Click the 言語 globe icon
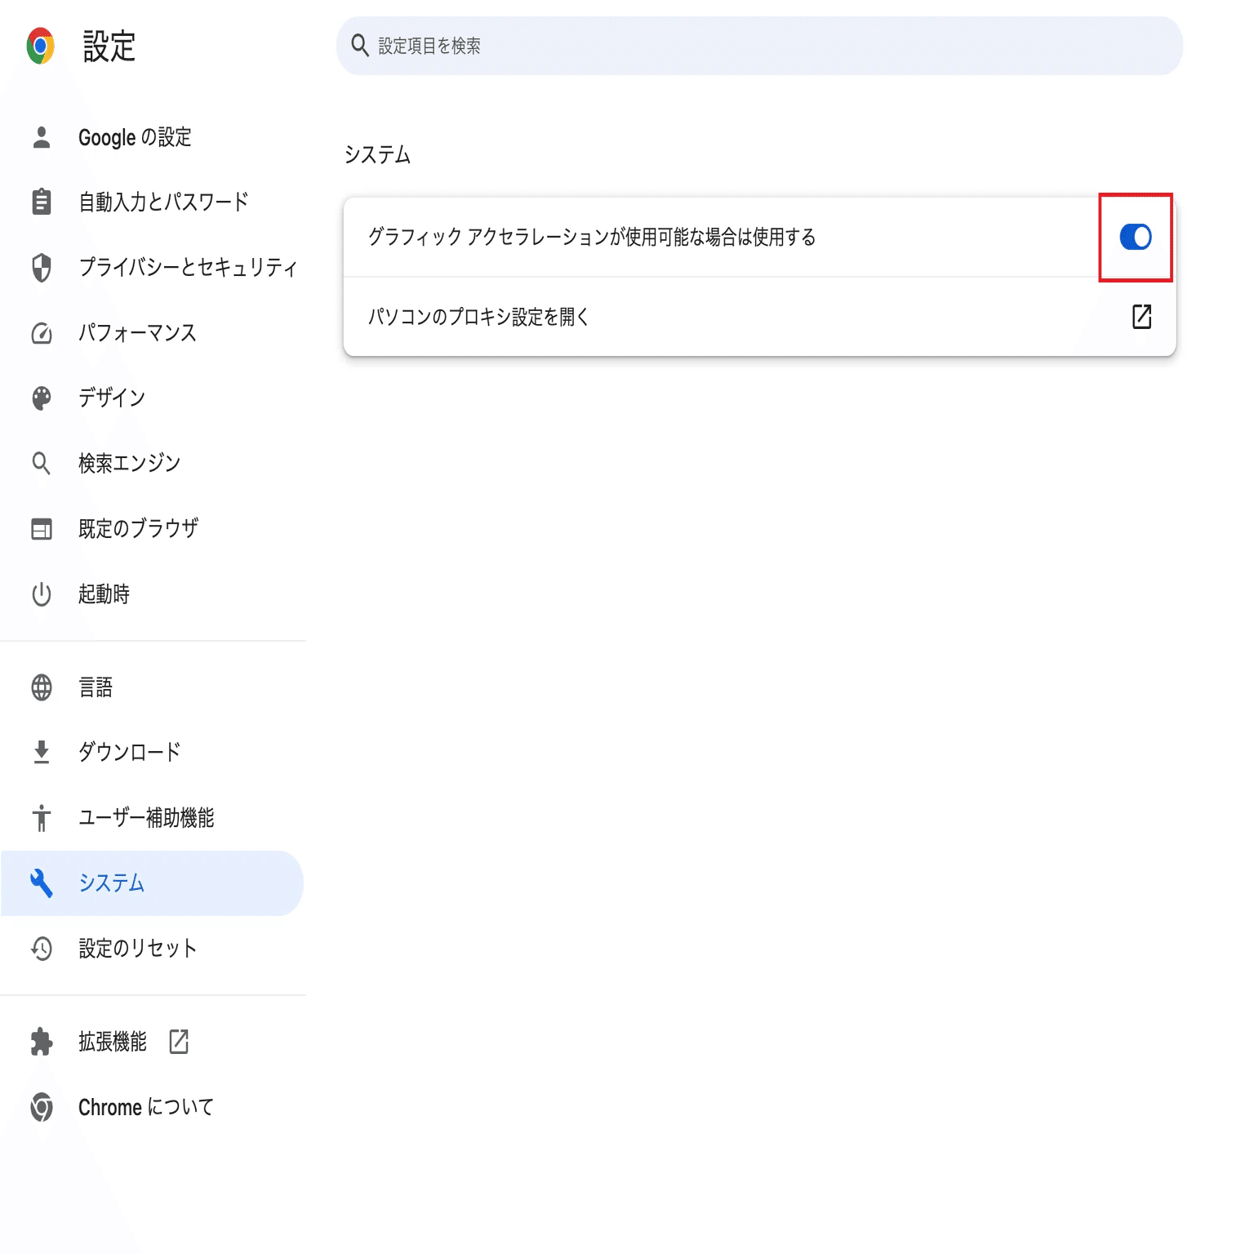This screenshot has height=1254, width=1254. (x=42, y=687)
